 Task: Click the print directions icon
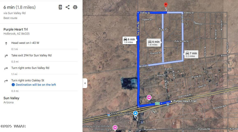click(x=75, y=7)
